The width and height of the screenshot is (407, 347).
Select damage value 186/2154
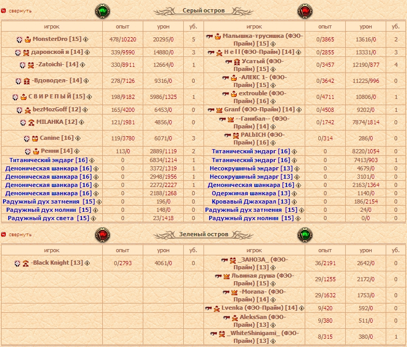click(366, 202)
